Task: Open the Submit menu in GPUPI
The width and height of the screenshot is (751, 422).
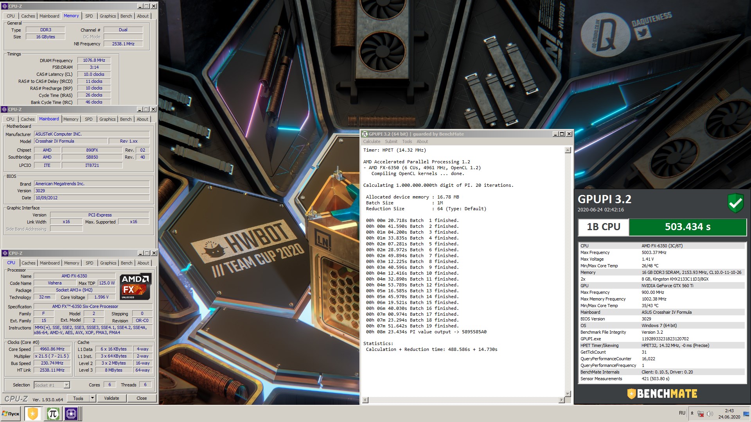Action: click(x=391, y=141)
